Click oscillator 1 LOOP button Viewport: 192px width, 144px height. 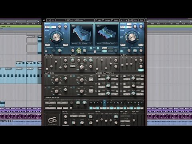(x=66, y=45)
